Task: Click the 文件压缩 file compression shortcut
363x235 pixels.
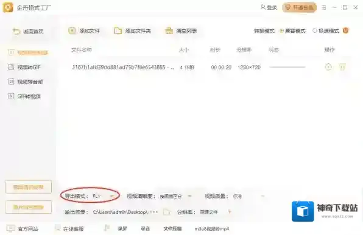Action: coord(172,229)
